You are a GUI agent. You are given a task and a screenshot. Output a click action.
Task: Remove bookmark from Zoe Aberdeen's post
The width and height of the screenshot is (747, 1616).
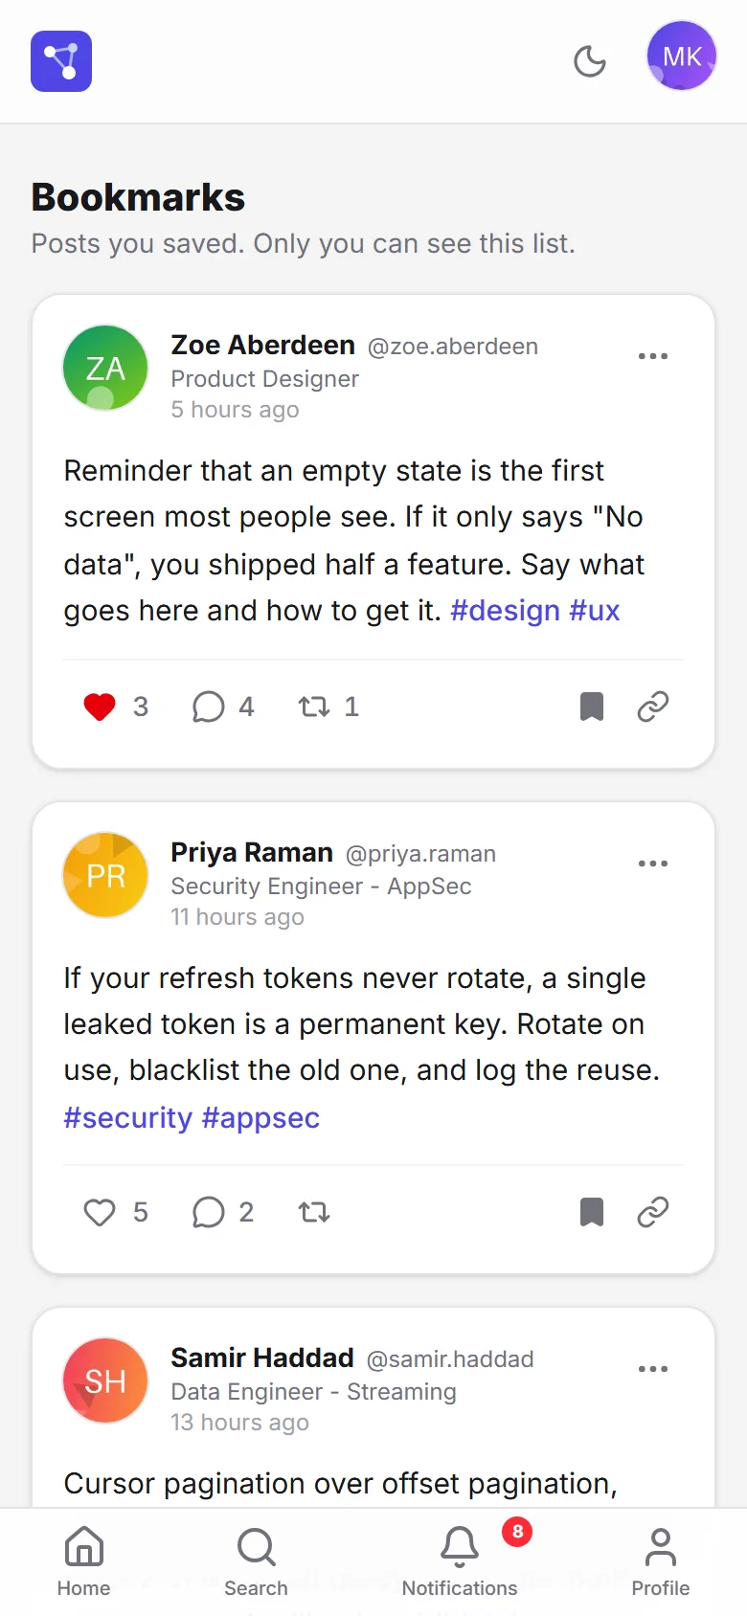pos(592,707)
